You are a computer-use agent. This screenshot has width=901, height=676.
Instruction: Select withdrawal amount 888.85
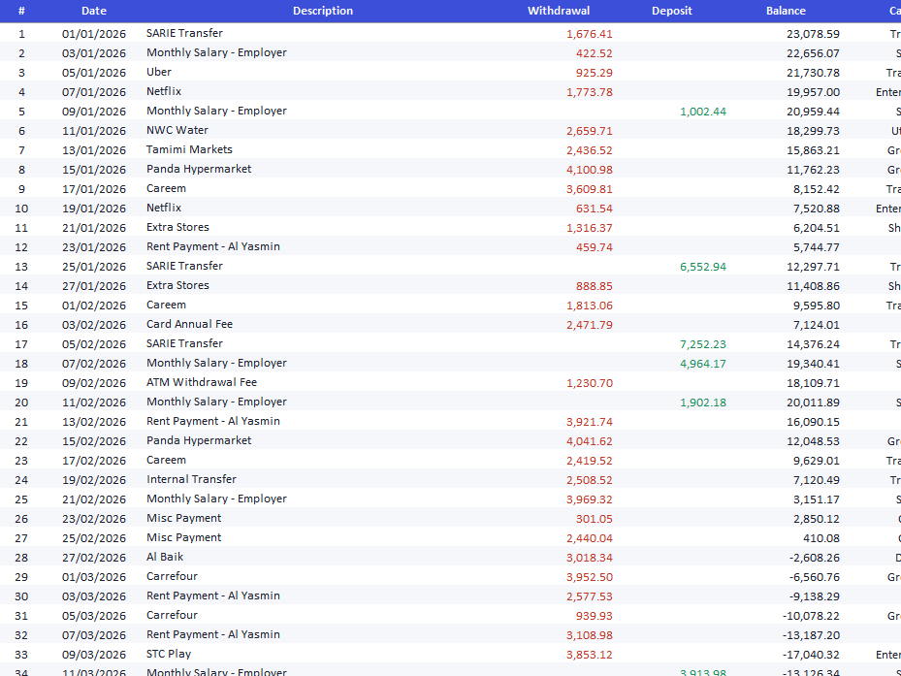tap(595, 286)
